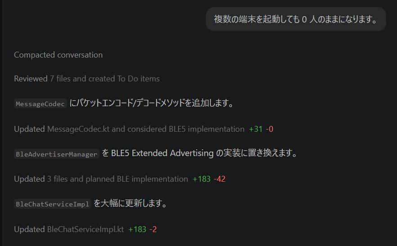Screen dimensions: 397x246
Task: Open the MessageCodec.kt file link
Action: pos(78,129)
